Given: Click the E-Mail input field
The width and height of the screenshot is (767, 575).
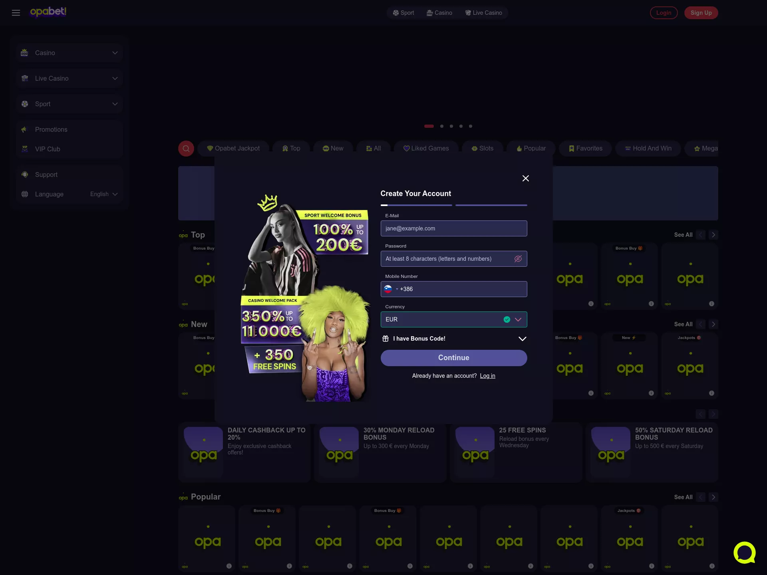Looking at the screenshot, I should pyautogui.click(x=454, y=228).
